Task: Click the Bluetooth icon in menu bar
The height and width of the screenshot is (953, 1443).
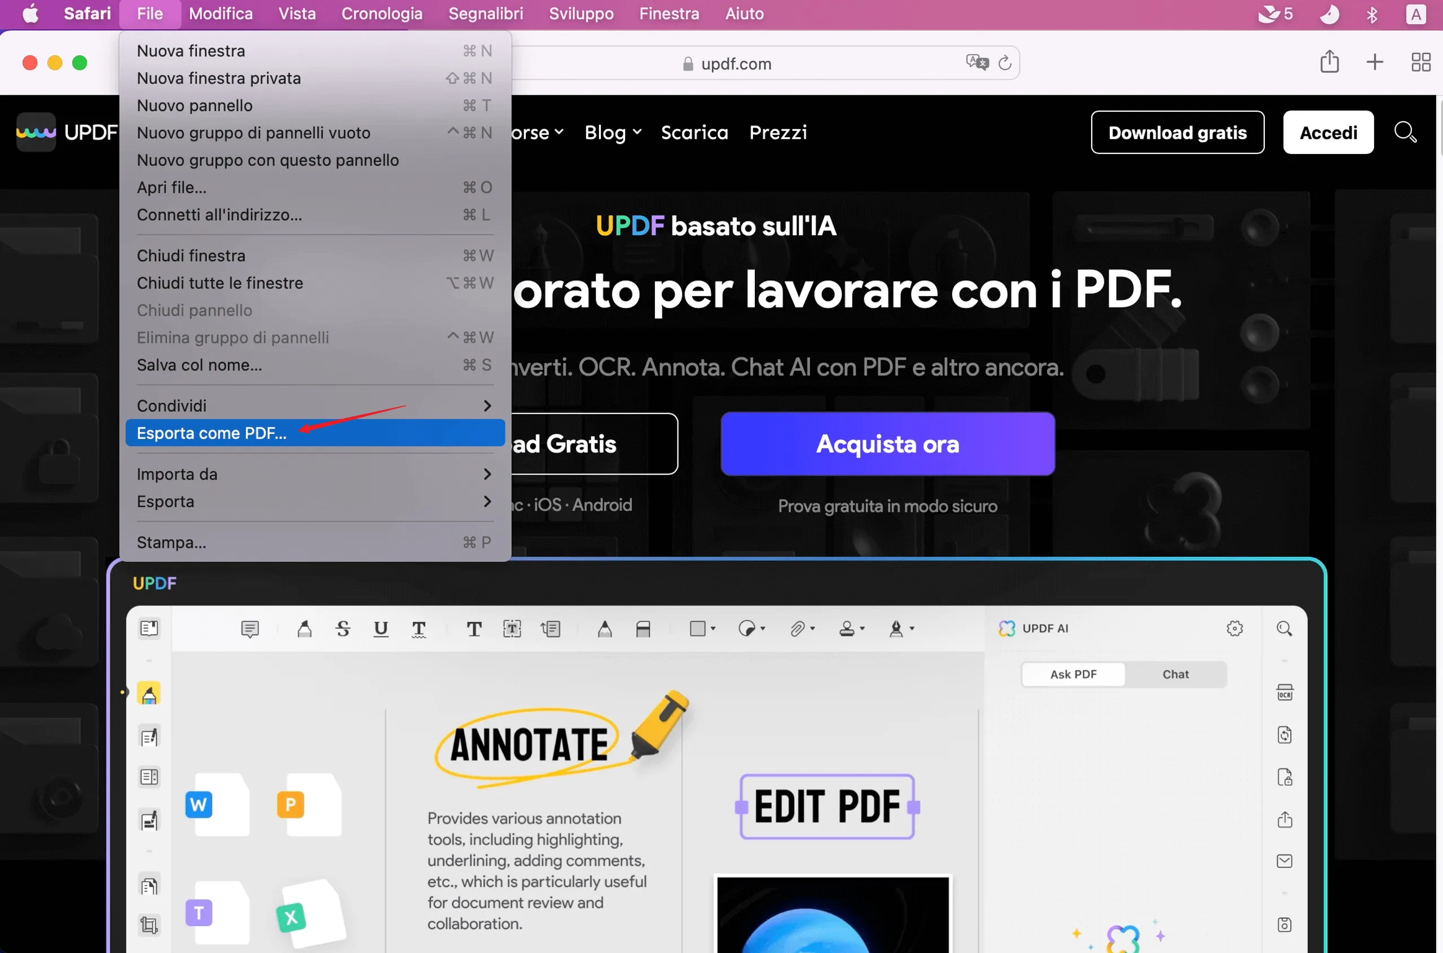Action: (1372, 14)
